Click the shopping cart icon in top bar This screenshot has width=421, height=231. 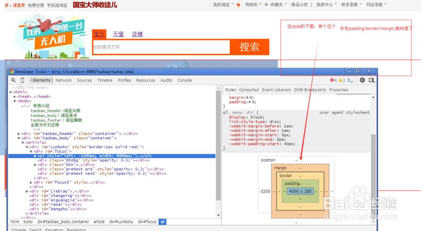pos(238,5)
